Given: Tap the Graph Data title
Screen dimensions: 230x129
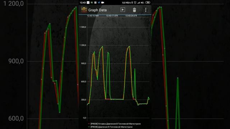Looking at the screenshot, I should tap(97, 10).
